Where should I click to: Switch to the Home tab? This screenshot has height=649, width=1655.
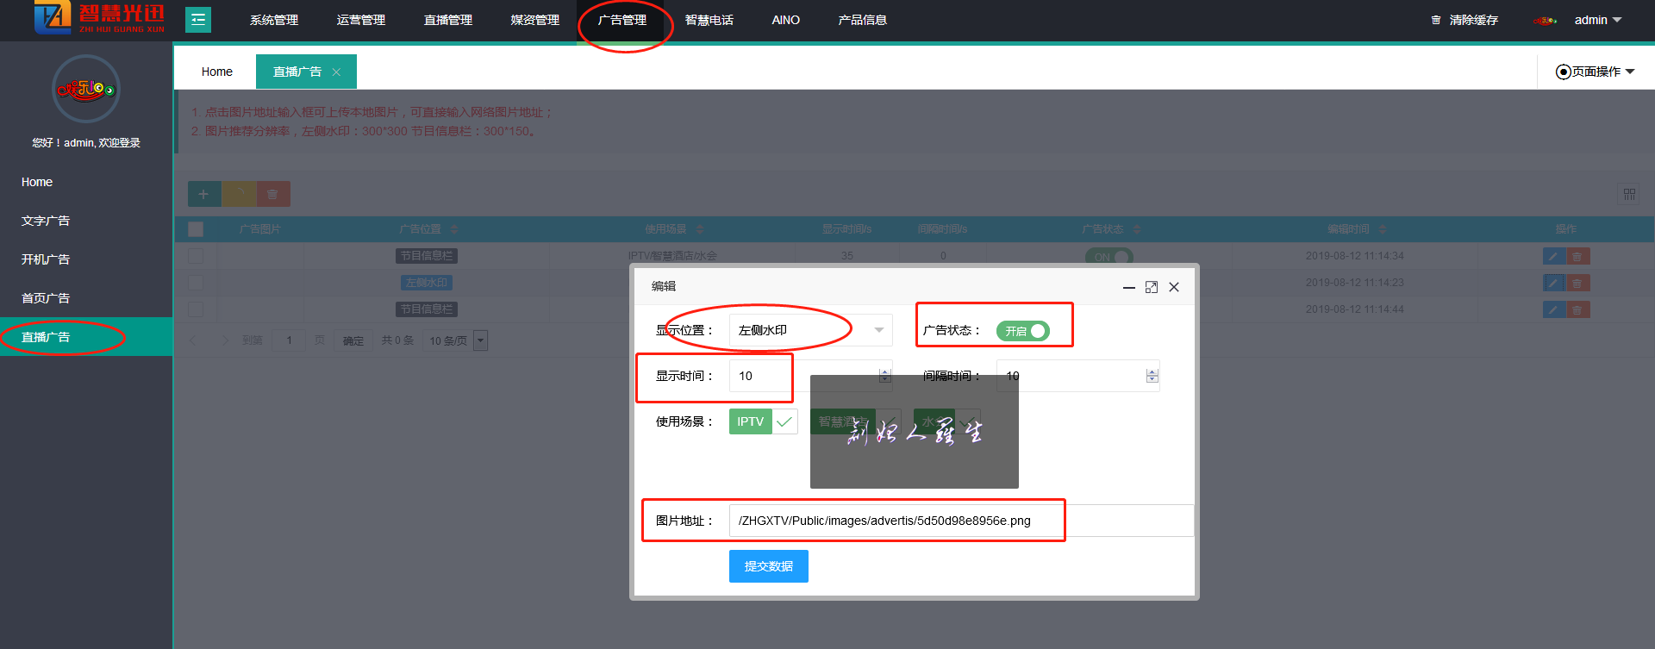tap(216, 72)
